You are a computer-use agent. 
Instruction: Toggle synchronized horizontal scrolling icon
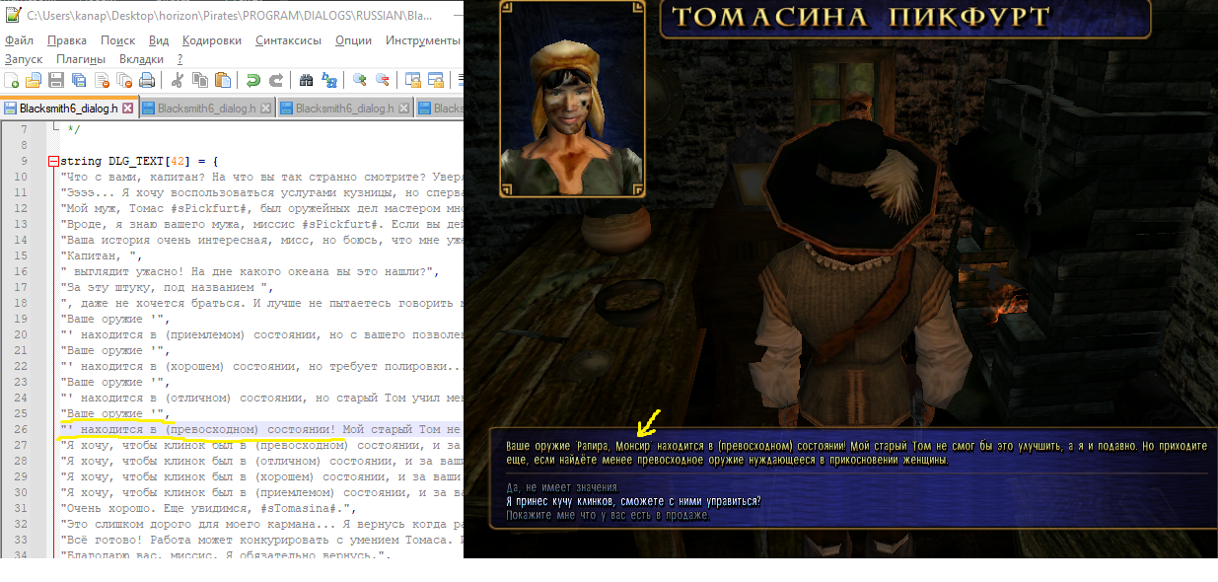[436, 81]
